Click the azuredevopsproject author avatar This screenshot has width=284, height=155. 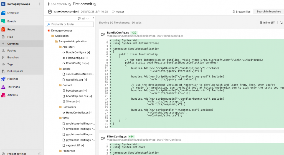[50, 12]
